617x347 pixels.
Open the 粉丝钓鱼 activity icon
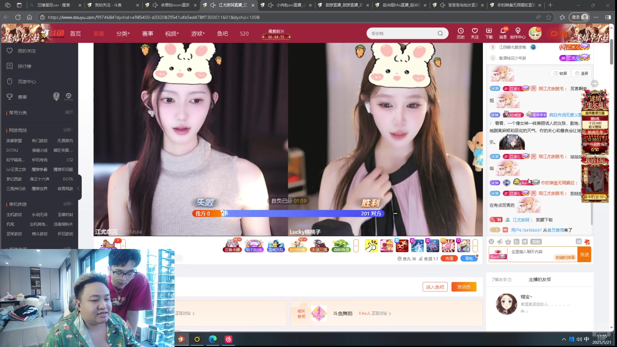(x=298, y=246)
